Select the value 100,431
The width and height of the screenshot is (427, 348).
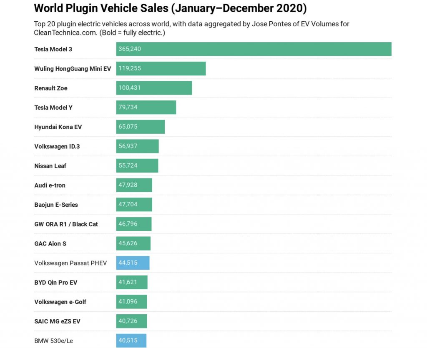point(129,88)
